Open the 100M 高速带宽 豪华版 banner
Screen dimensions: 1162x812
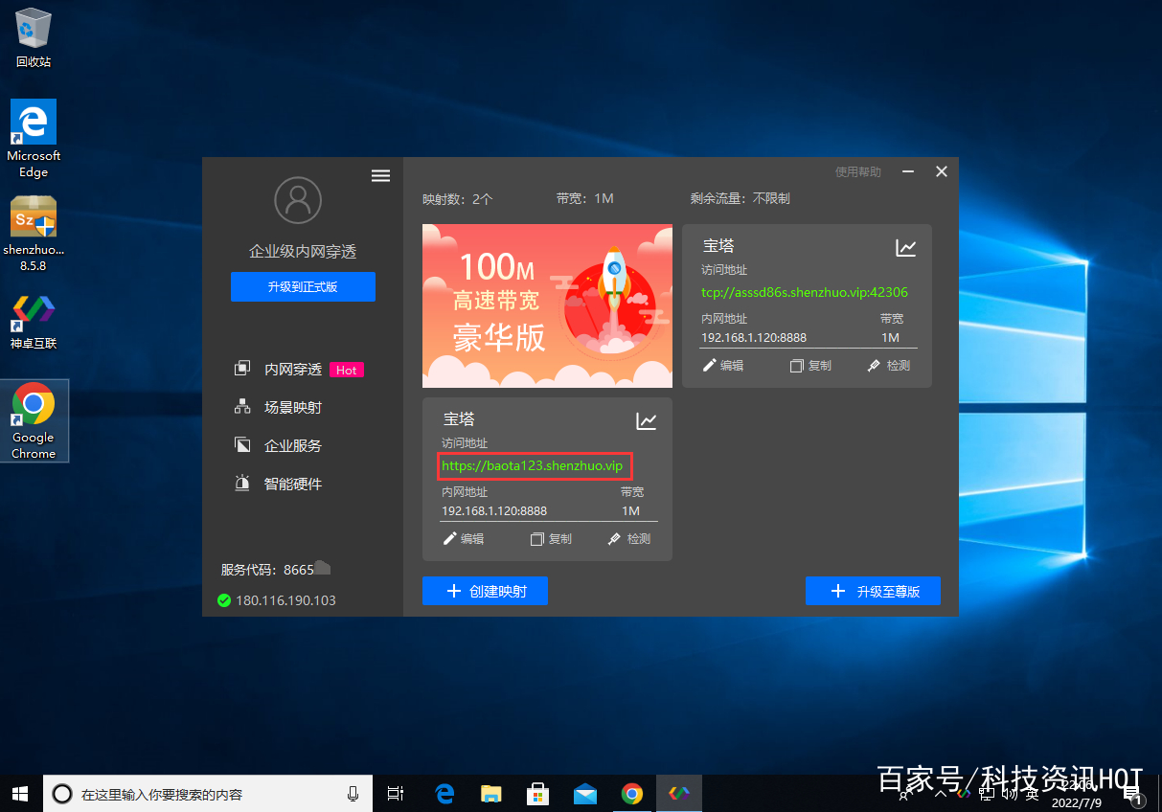pyautogui.click(x=547, y=305)
